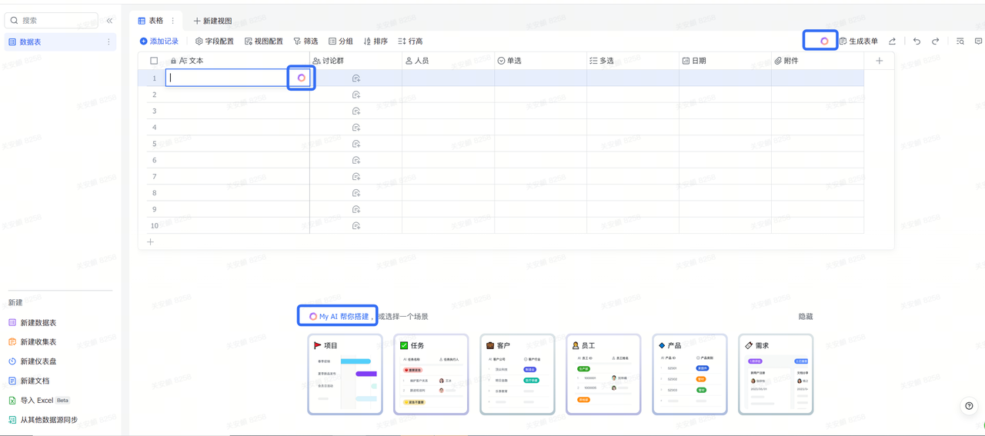
Task: Click the AI icon inside row 1 cell
Action: [302, 78]
